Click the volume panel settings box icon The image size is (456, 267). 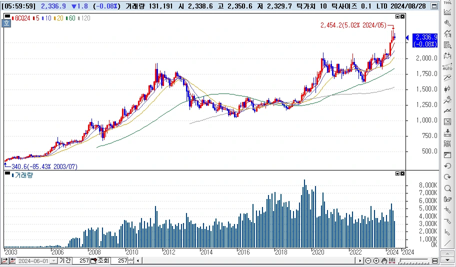point(397,173)
